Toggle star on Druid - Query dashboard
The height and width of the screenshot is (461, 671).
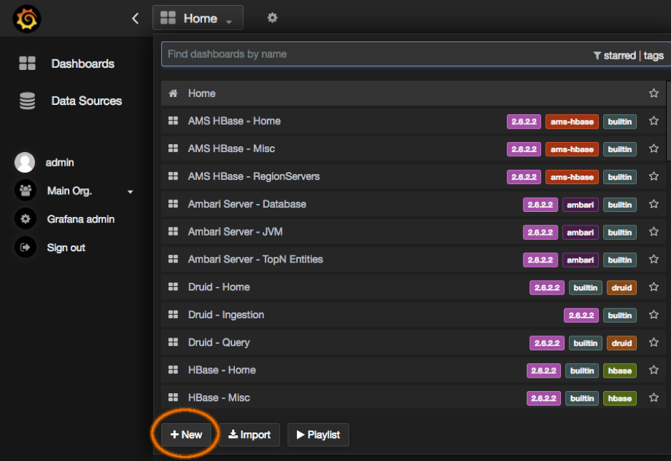click(653, 343)
